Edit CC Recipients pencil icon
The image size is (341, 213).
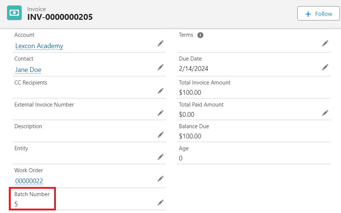pos(160,91)
